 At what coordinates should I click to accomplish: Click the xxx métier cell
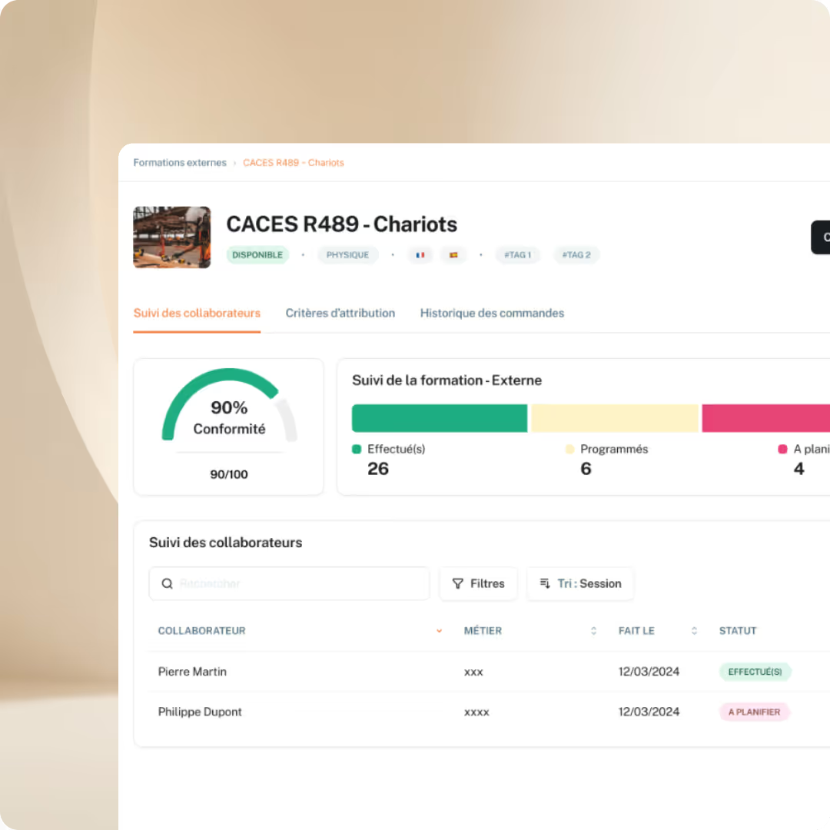coord(473,672)
